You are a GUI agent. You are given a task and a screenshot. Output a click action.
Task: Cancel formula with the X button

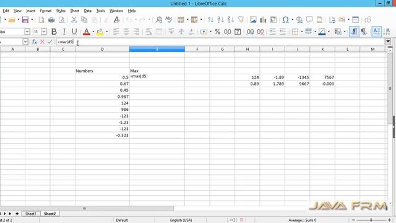click(x=42, y=42)
